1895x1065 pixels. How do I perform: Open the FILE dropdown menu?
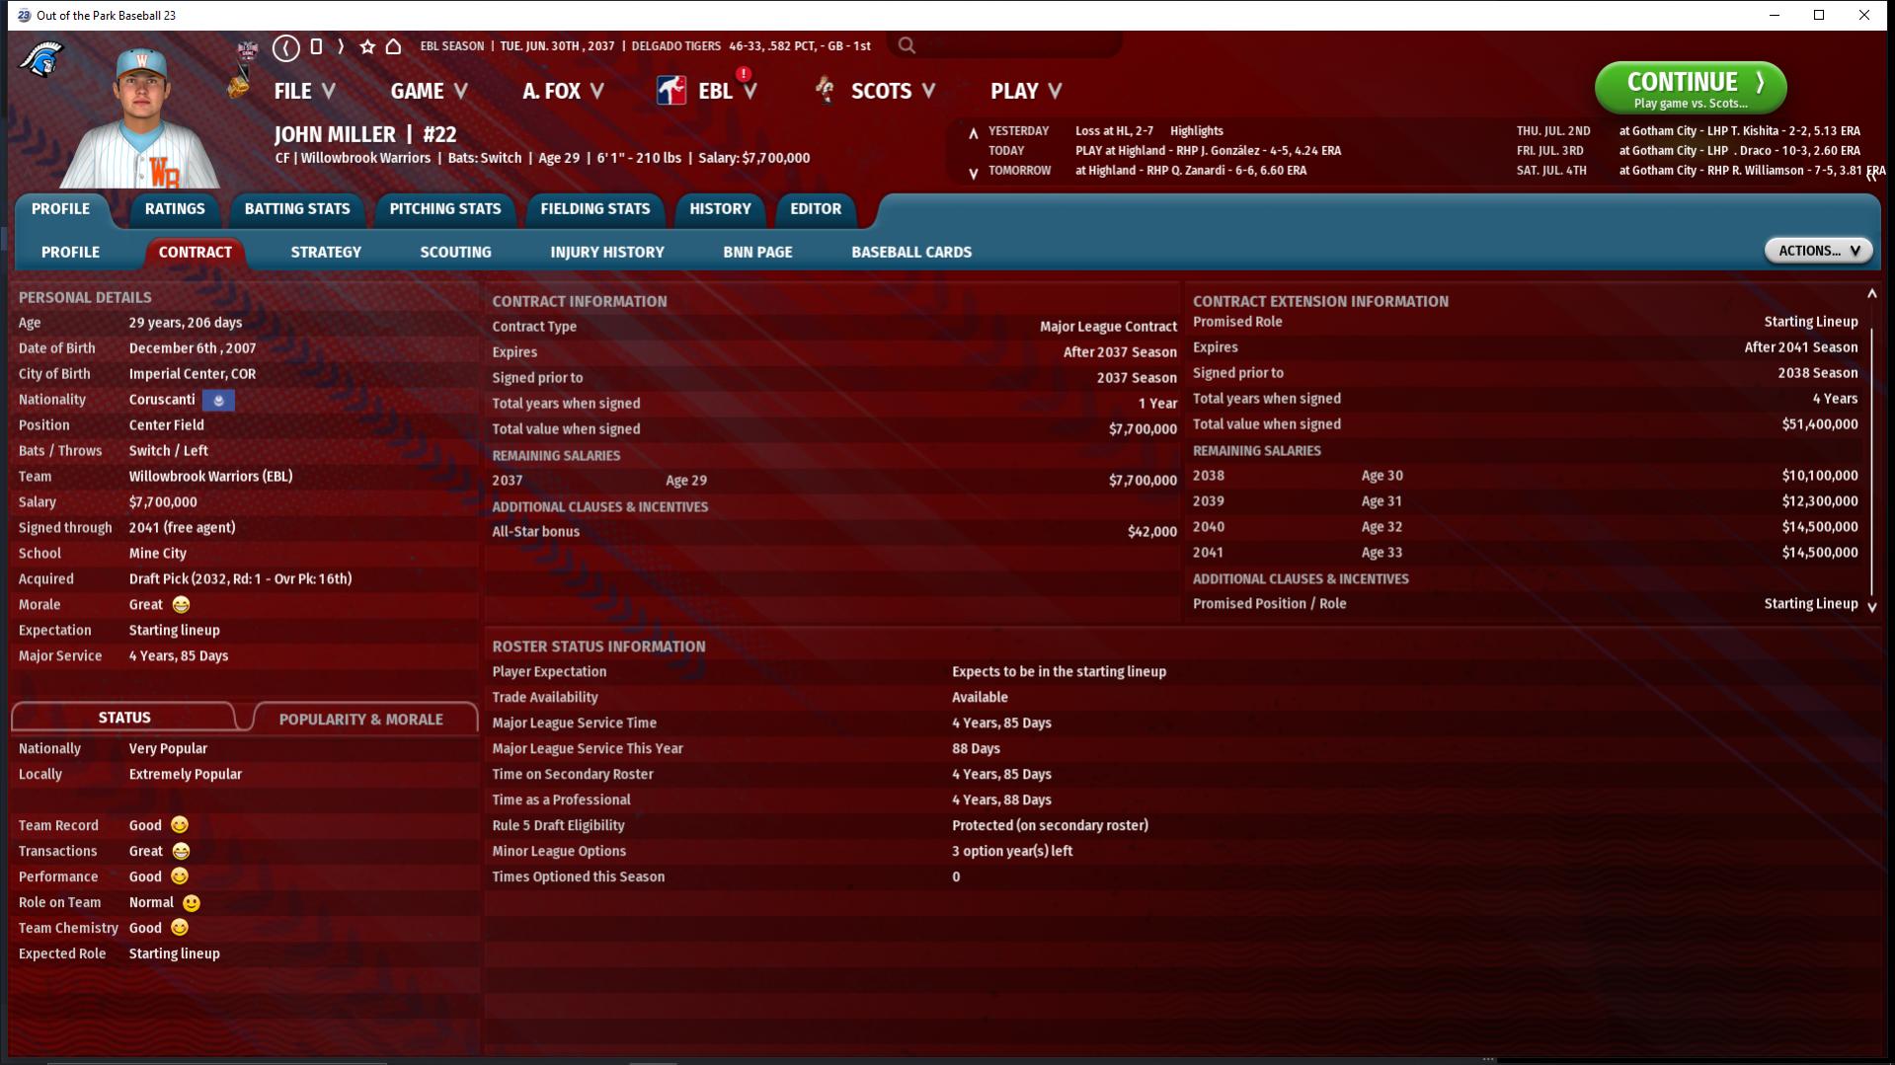304,91
